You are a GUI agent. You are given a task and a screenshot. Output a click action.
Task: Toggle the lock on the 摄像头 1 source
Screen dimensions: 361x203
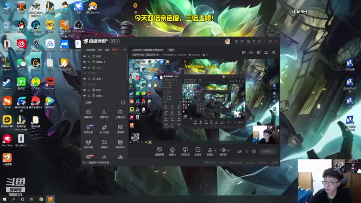coord(89,62)
